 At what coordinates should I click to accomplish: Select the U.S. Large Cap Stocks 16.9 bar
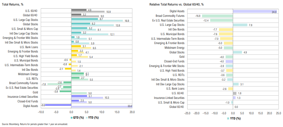click(x=97, y=21)
